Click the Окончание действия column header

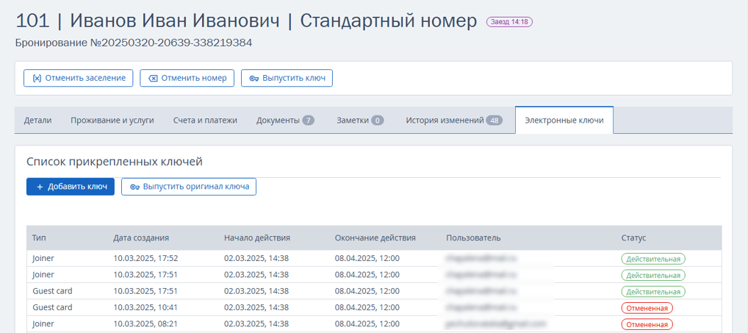click(375, 237)
